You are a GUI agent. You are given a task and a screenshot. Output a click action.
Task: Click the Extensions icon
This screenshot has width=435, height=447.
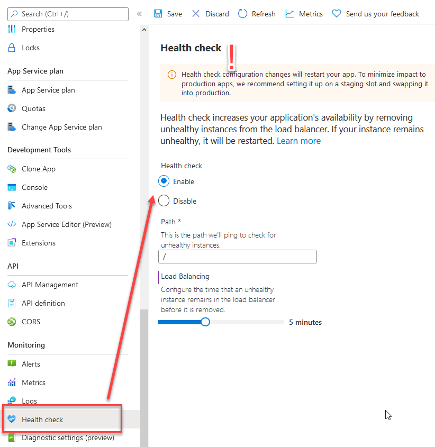13,243
